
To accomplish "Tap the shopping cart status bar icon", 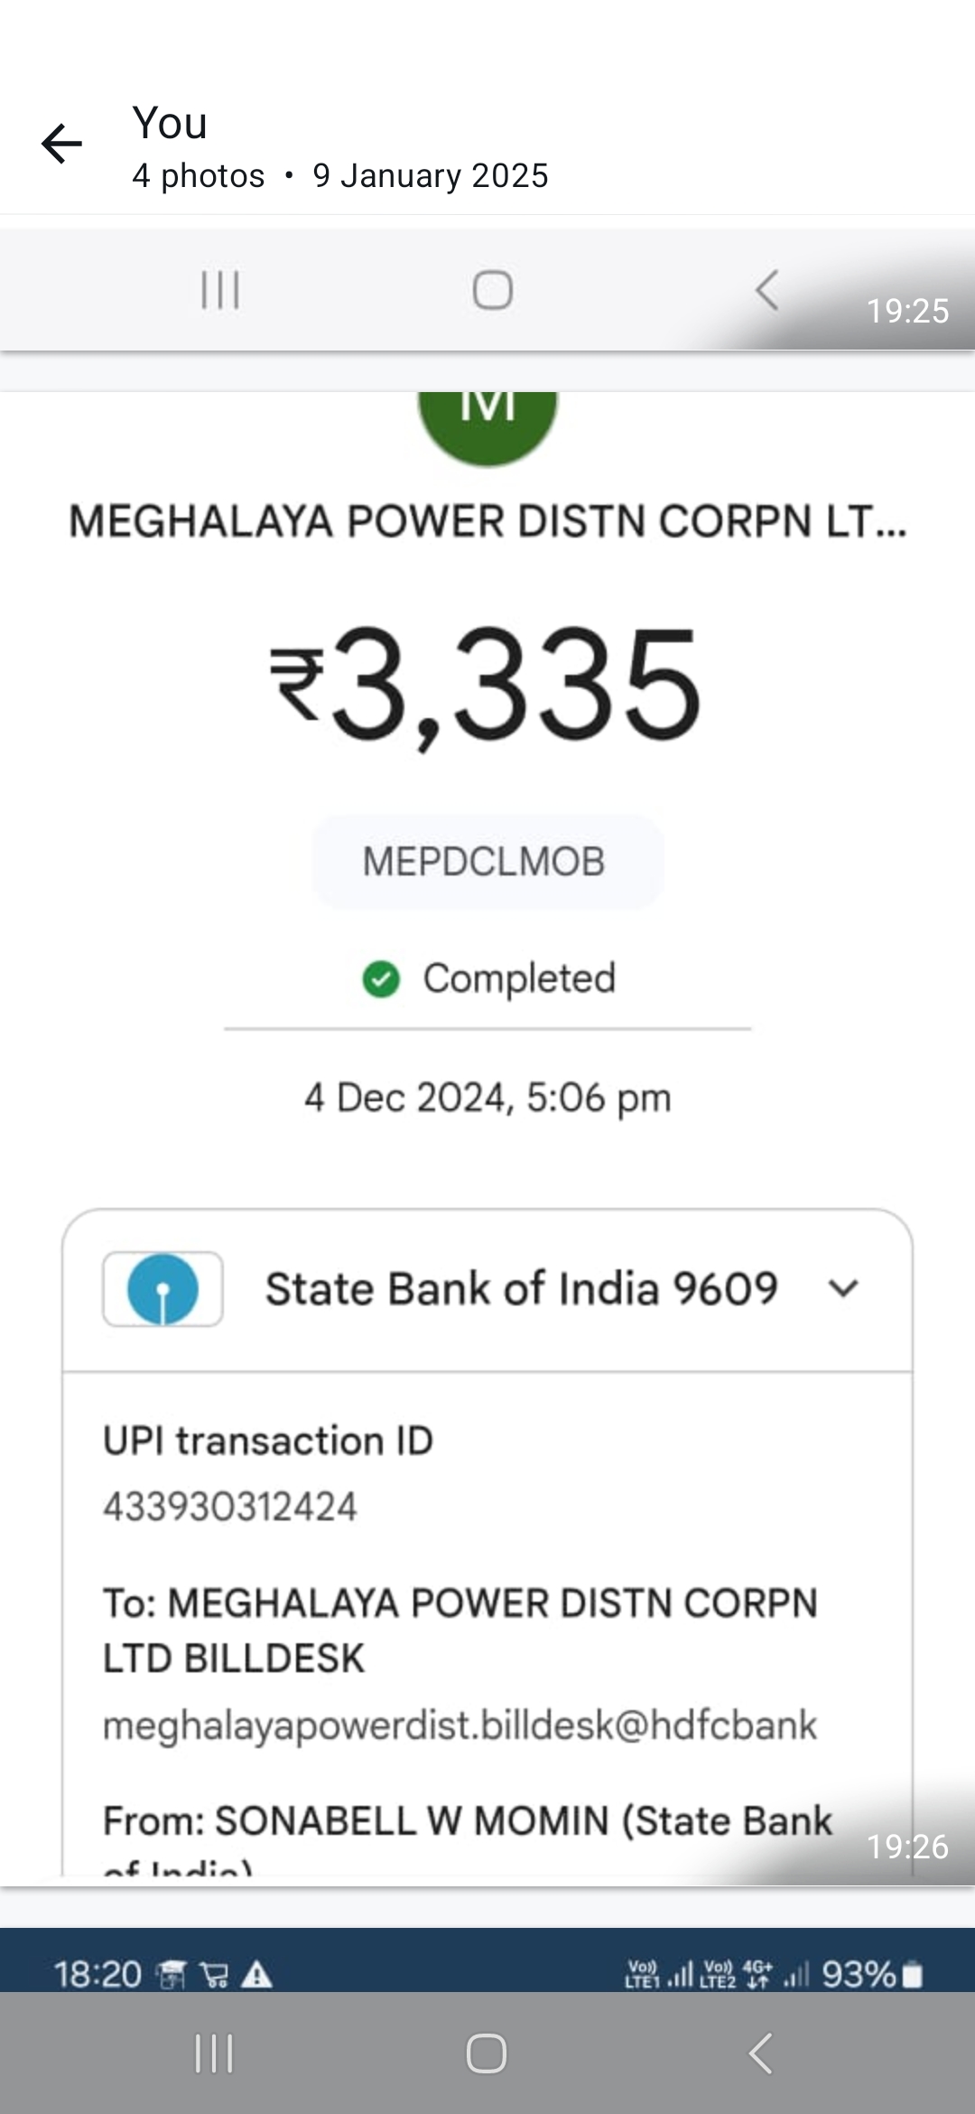I will 215,1975.
